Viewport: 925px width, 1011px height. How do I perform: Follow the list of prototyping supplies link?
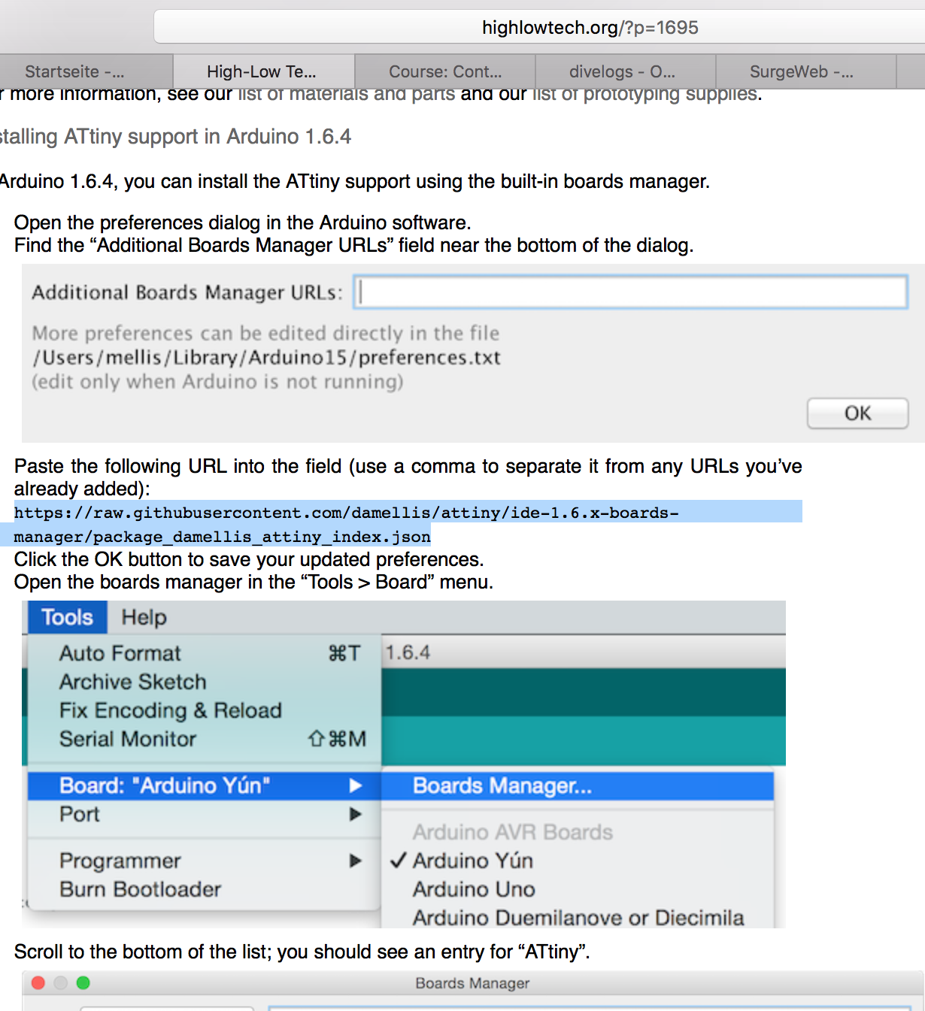tap(644, 94)
